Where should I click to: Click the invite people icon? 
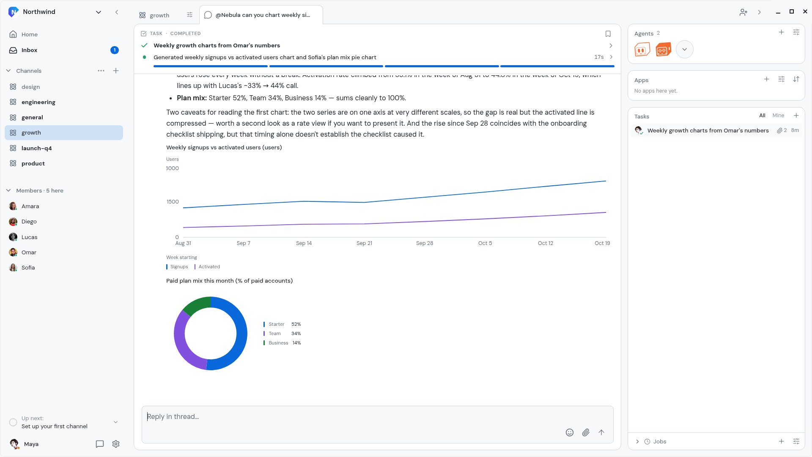(x=743, y=12)
